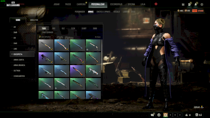The height and width of the screenshot is (118, 210).
Task: Open the ESCONDERIJO menu
Action: pos(116,4)
